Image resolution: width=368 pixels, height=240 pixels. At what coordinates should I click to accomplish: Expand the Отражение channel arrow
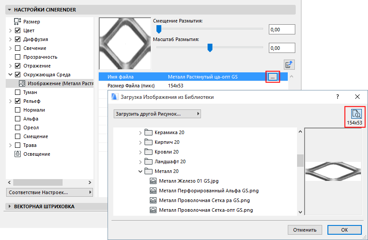10,66
